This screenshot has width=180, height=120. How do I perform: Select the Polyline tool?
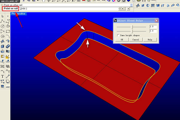click(2, 21)
